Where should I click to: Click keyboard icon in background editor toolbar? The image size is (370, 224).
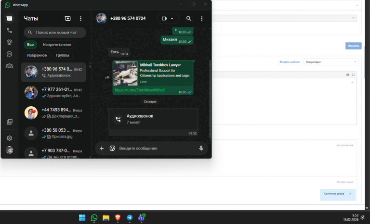pyautogui.click(x=347, y=75)
